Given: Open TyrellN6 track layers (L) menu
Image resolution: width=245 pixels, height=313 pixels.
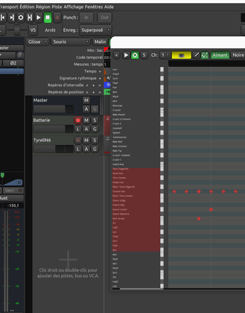Looking at the screenshot, I should coord(78,149).
